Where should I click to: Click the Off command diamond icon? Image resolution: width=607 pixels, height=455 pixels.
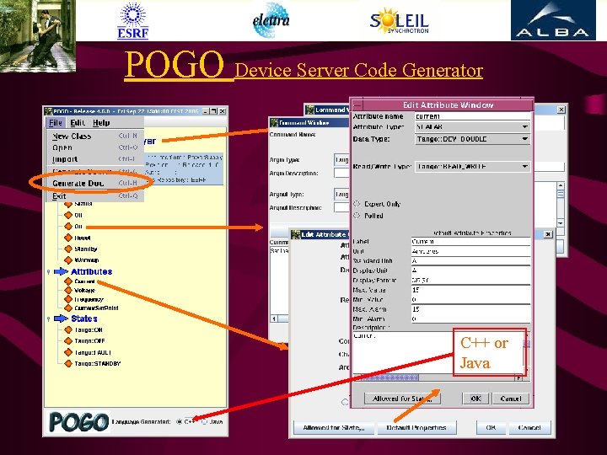click(x=68, y=215)
